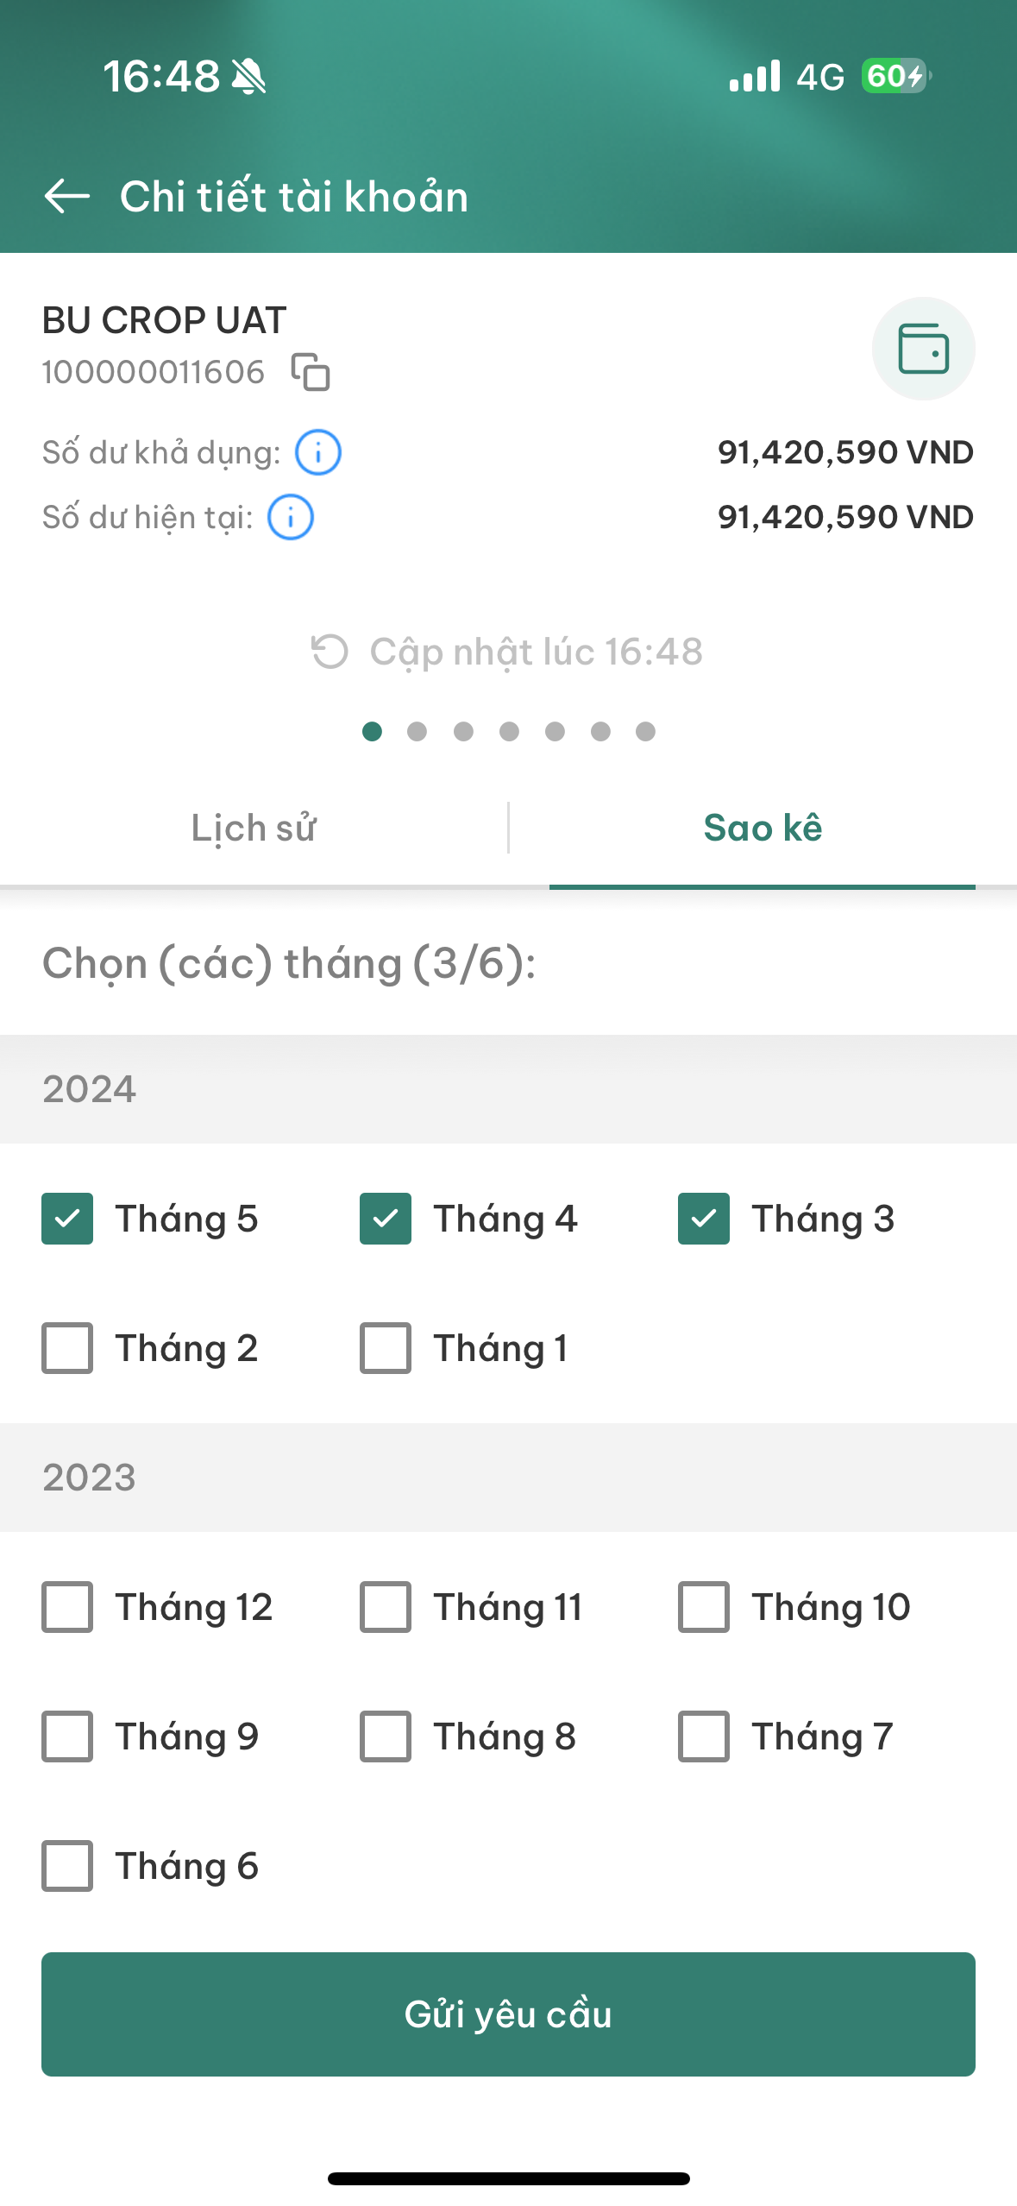
Task: Show info for Số dư khả dụng
Action: click(318, 452)
